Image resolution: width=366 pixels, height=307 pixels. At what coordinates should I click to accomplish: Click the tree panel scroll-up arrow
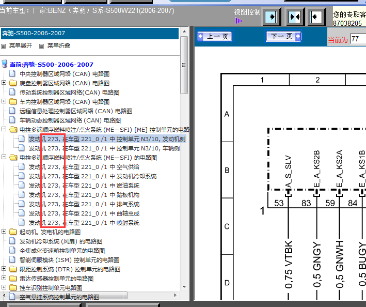[x=184, y=32]
